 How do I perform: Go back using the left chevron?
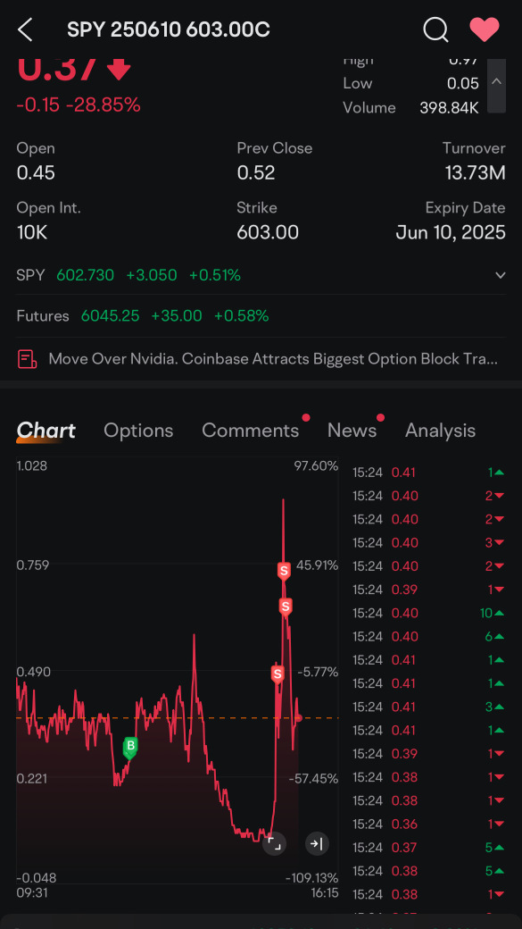point(25,29)
